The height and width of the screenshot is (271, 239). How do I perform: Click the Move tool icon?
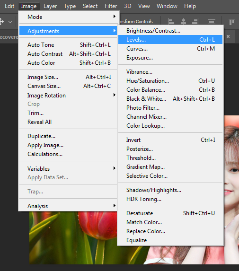(1, 22)
